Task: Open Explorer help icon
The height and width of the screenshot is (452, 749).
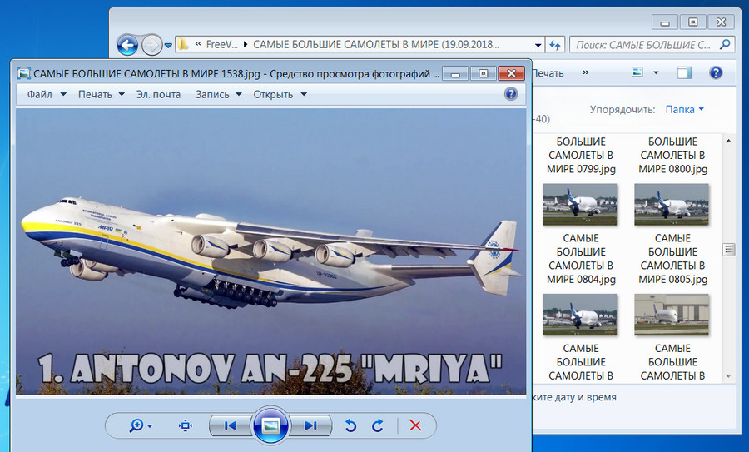Action: click(x=716, y=72)
